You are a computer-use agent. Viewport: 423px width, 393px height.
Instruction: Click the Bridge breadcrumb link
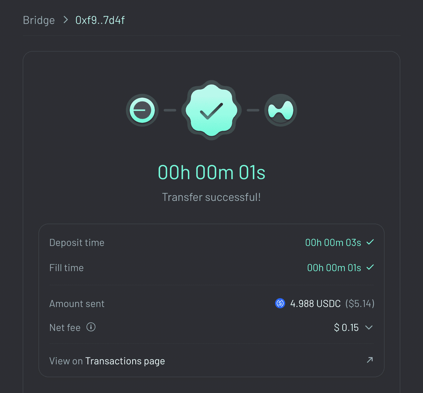39,20
